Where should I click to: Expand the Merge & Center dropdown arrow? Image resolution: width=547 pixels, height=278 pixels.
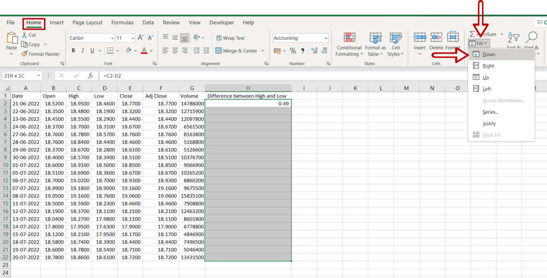(x=263, y=51)
